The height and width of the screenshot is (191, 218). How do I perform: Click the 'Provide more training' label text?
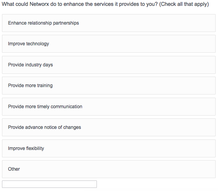pyautogui.click(x=30, y=86)
